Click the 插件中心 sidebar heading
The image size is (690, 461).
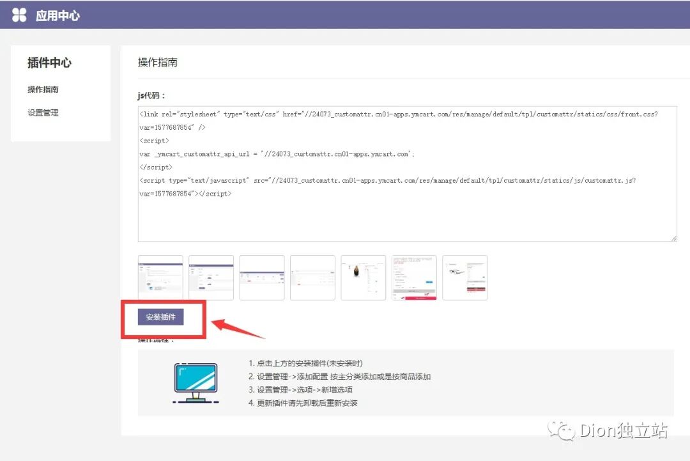49,63
